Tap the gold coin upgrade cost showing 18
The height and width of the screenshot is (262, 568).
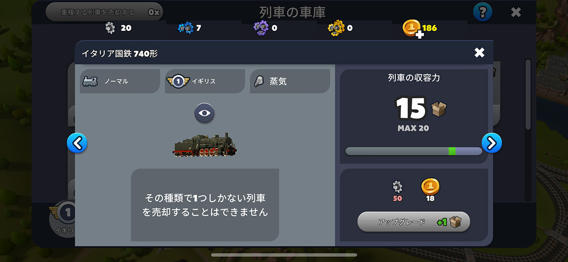(430, 190)
